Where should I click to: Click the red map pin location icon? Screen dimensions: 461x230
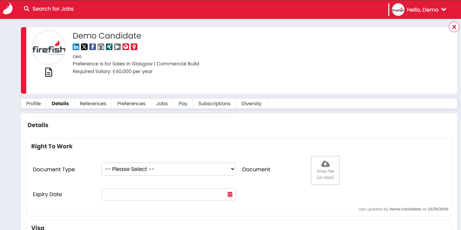[x=134, y=47]
